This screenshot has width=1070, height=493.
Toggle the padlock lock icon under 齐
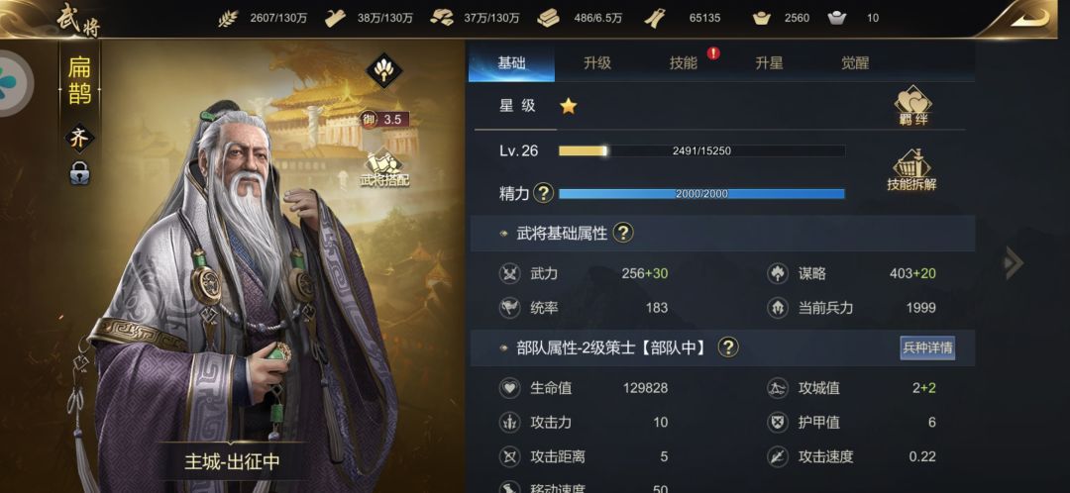pyautogui.click(x=80, y=174)
